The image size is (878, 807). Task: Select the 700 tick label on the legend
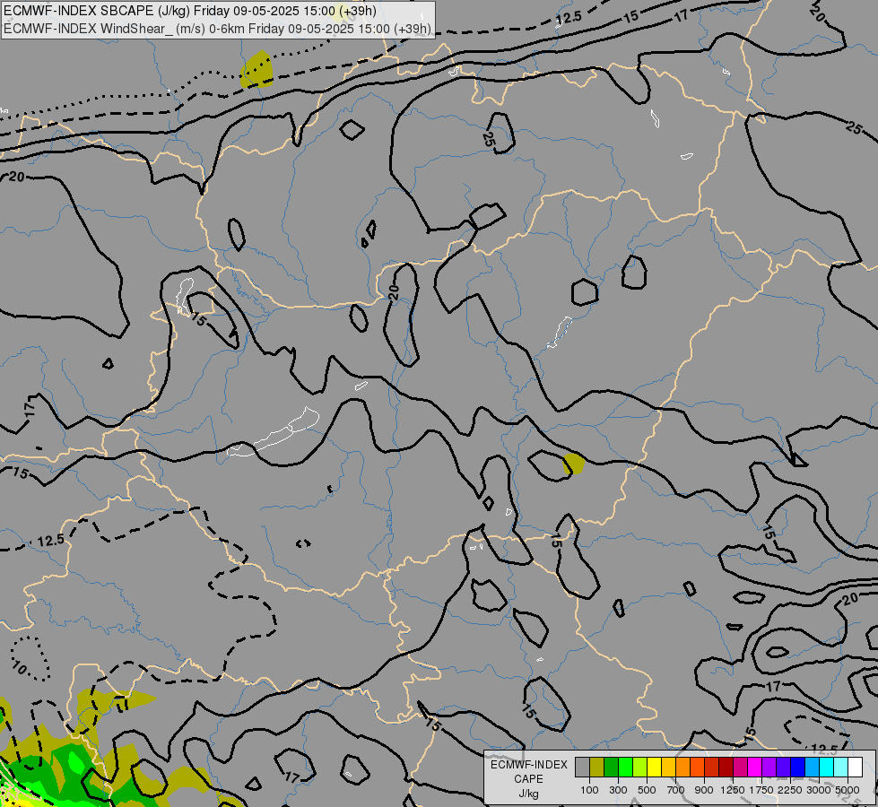click(x=676, y=790)
